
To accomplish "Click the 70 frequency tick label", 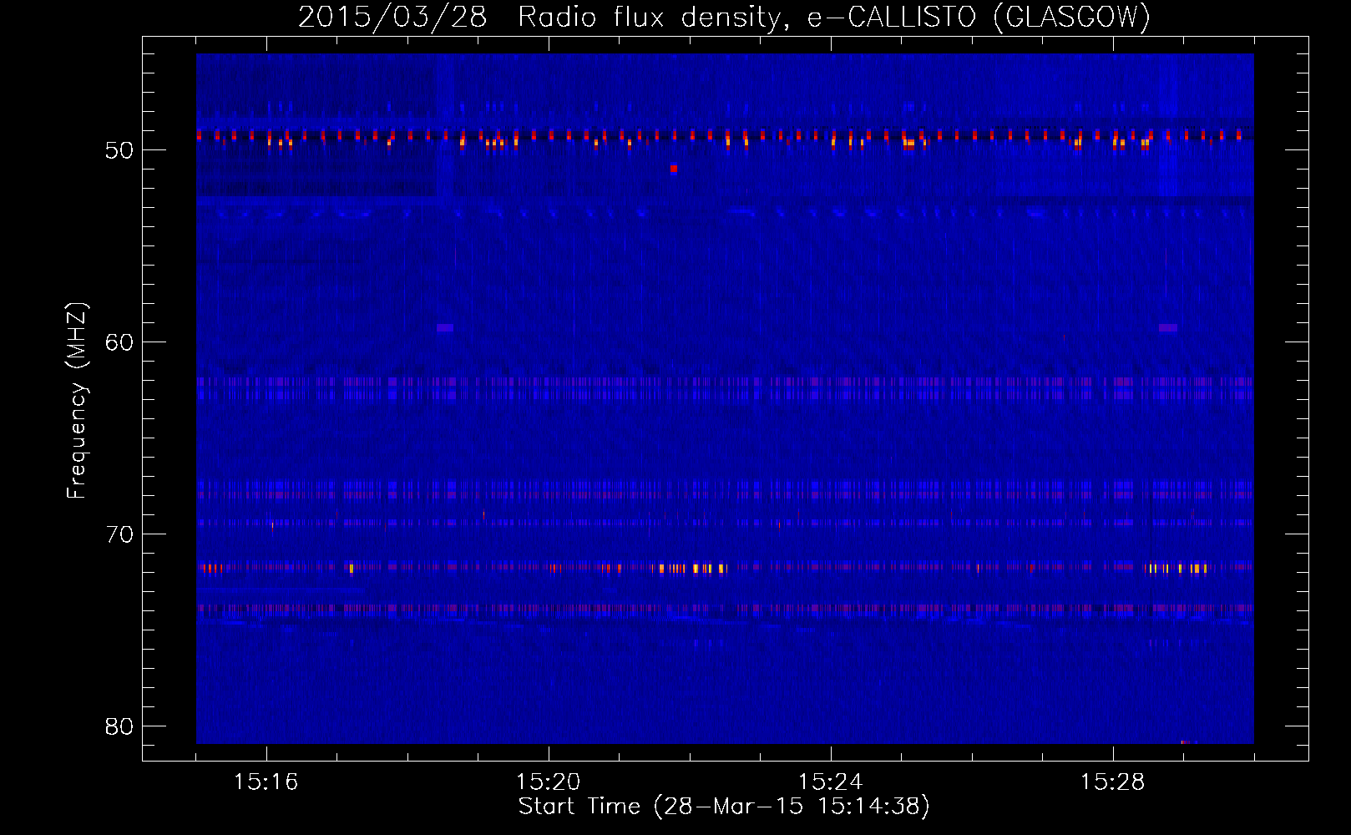I will pos(119,534).
